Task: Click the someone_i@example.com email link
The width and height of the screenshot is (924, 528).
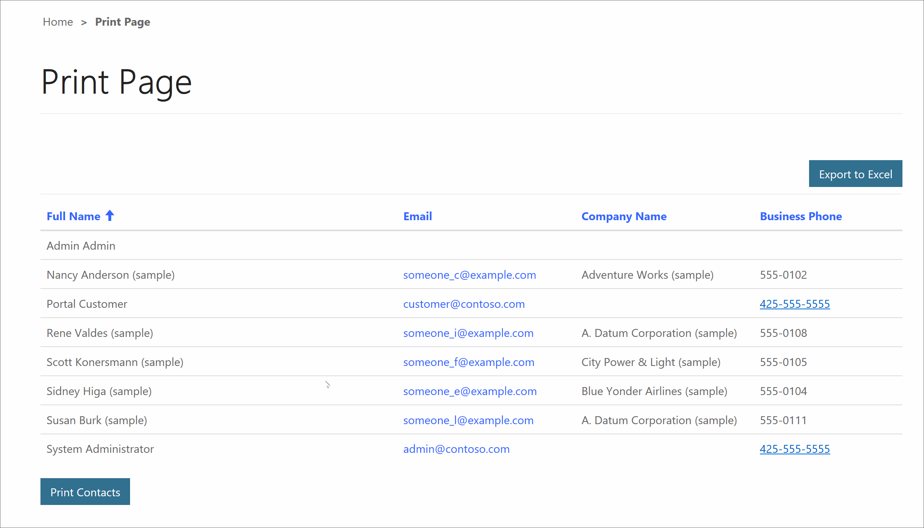Action: click(x=468, y=333)
